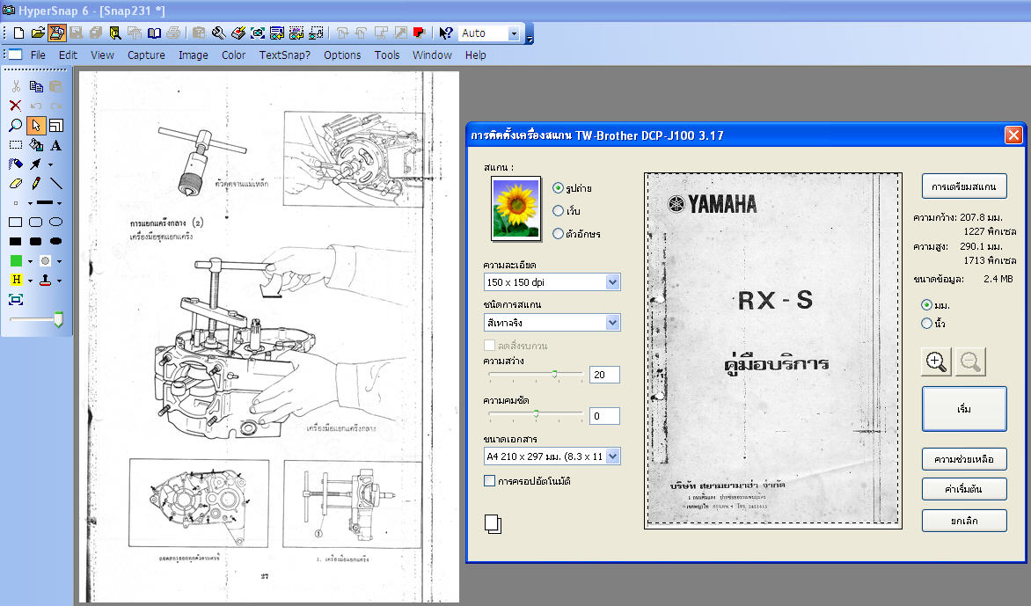Click the copy icon in drawing toolbar

click(x=36, y=86)
